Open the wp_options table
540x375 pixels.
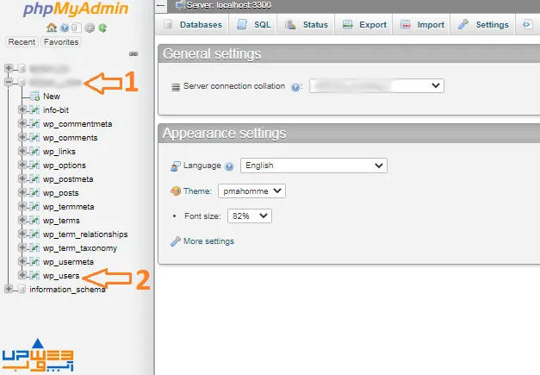pyautogui.click(x=65, y=166)
